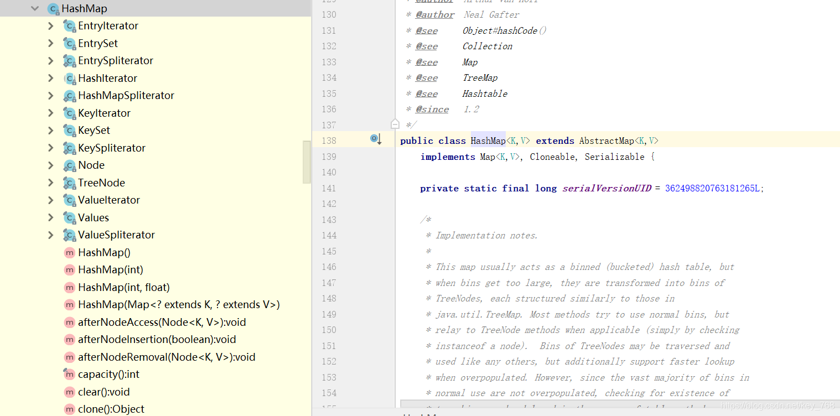Expand the ValueSpliterator node

pyautogui.click(x=51, y=235)
